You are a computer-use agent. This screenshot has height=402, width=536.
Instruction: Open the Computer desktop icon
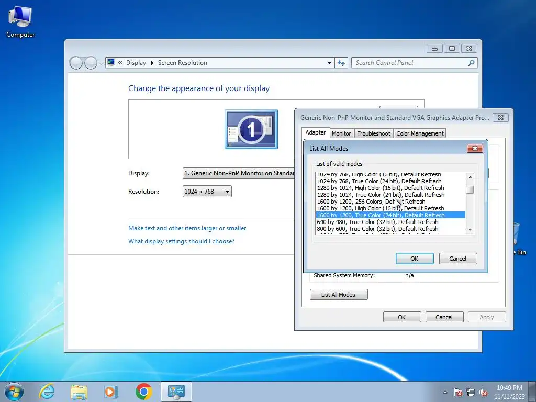[20, 21]
